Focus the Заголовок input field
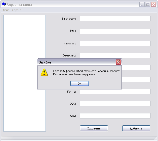The height and width of the screenshot is (141, 158). [115, 19]
